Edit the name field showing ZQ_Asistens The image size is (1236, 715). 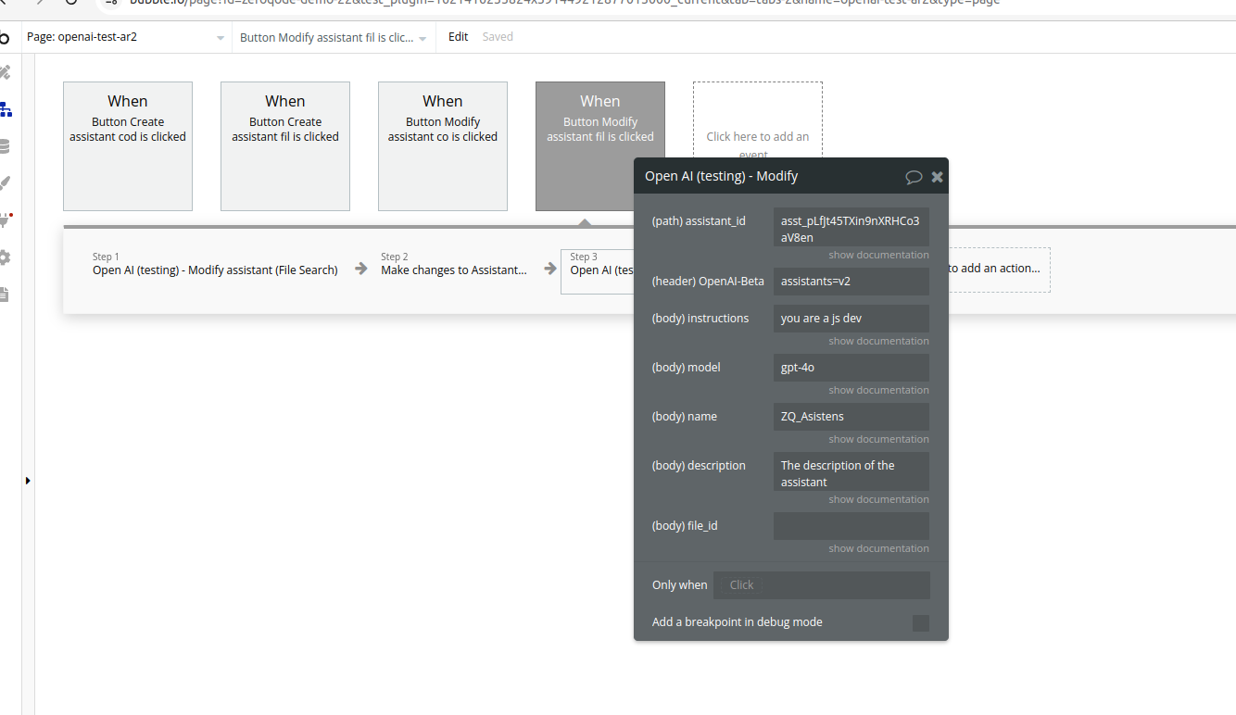[x=851, y=416]
